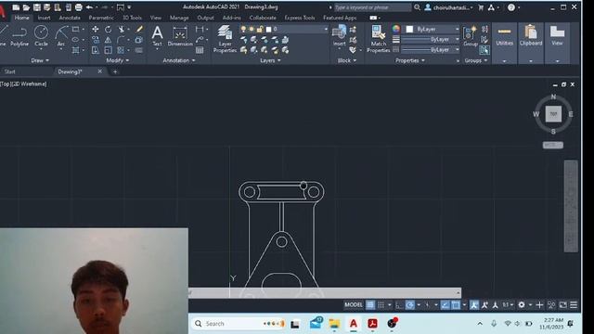
Task: Switch to the Start file tab
Action: click(x=10, y=71)
